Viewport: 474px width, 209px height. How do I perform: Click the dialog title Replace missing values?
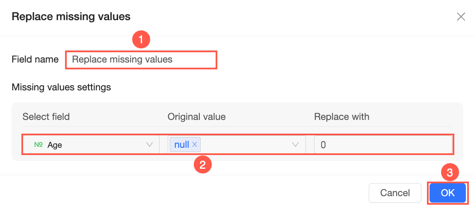(71, 17)
